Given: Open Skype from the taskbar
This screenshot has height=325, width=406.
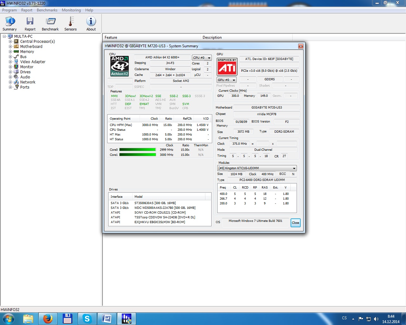Looking at the screenshot, I should pos(87,319).
